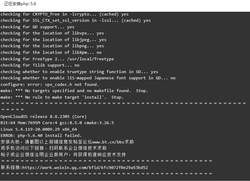The image size is (250, 181).
Task: Click the configure error vpx_codec.h line
Action: 50,84
